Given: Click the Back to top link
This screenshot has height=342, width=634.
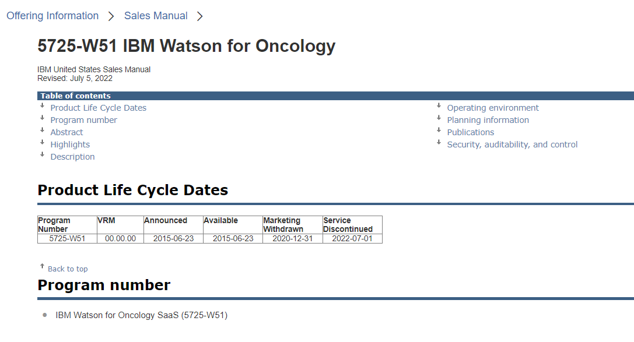Looking at the screenshot, I should click(x=68, y=269).
